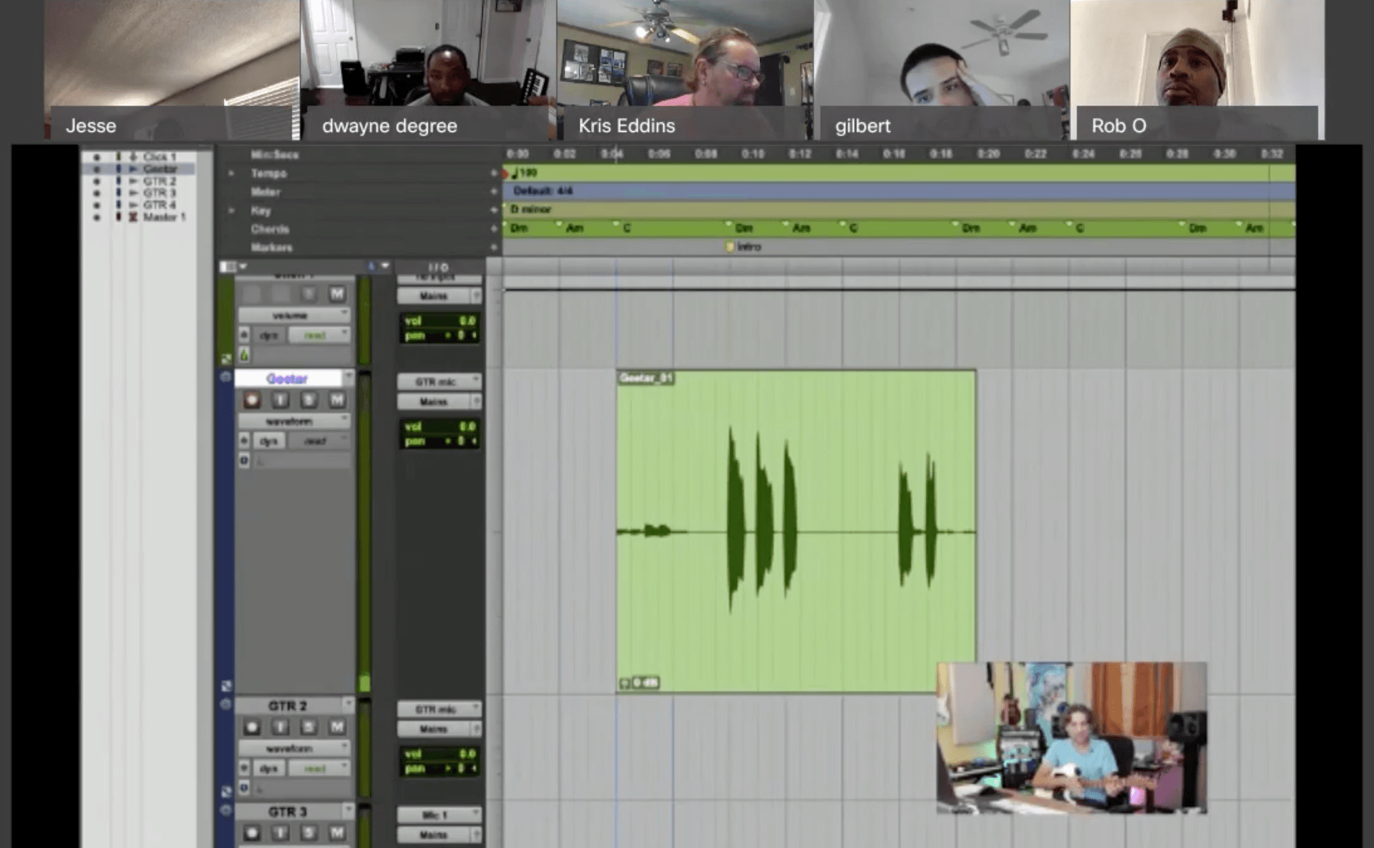1374x848 pixels.
Task: Expand the Tempo ruler
Action: tap(232, 173)
